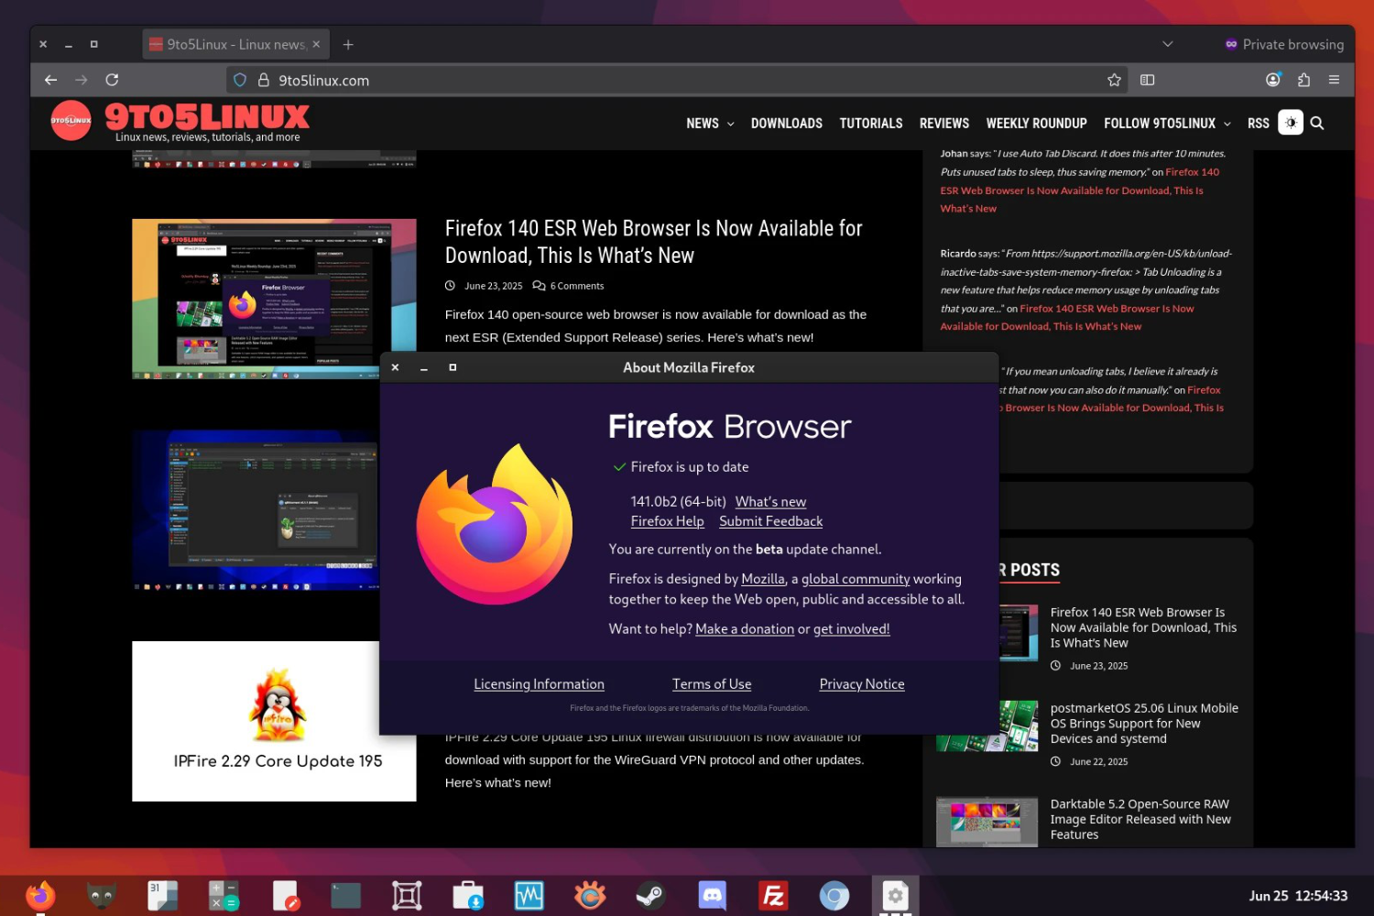Image resolution: width=1374 pixels, height=916 pixels.
Task: Open the postmarketOS sidebar post thumbnail
Action: [987, 726]
